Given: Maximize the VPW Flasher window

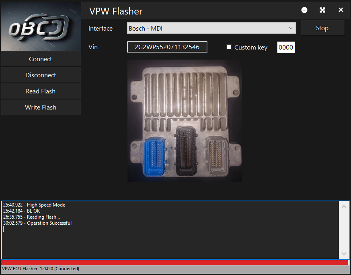Looking at the screenshot, I should [x=322, y=10].
